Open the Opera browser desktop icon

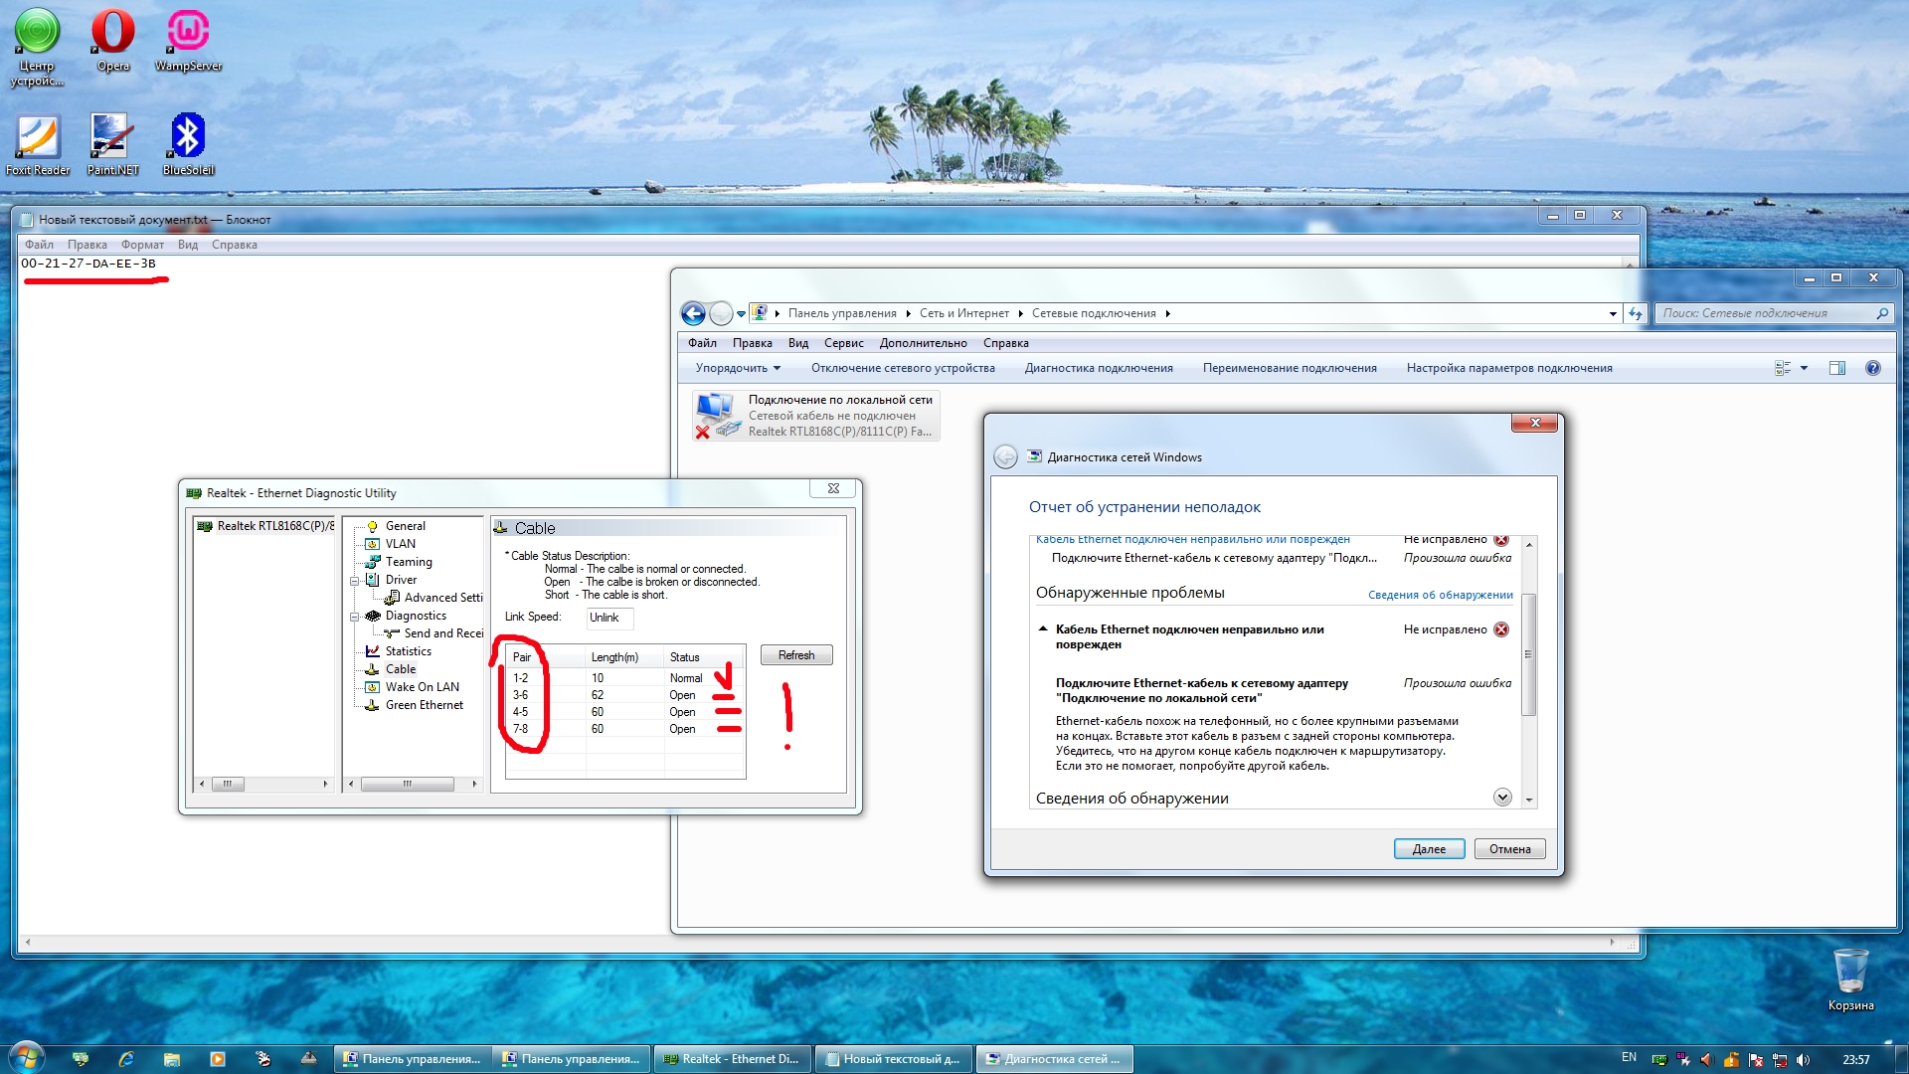point(113,40)
